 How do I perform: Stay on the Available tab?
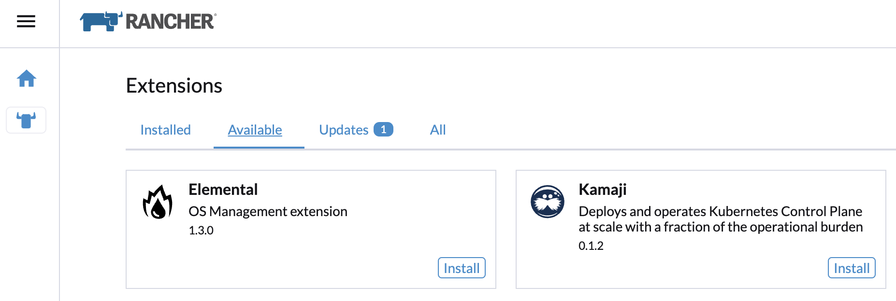coord(255,129)
